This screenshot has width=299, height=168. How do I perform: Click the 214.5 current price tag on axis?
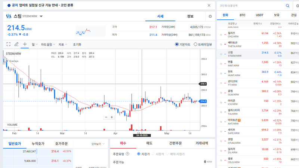pos(203,101)
